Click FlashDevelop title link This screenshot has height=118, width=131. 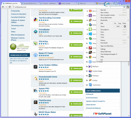point(45,100)
